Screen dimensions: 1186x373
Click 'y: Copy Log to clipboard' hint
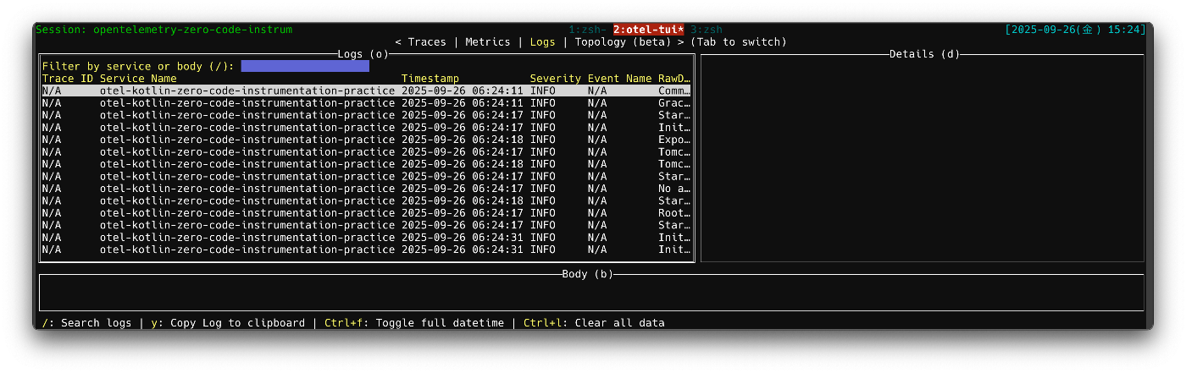click(x=228, y=323)
